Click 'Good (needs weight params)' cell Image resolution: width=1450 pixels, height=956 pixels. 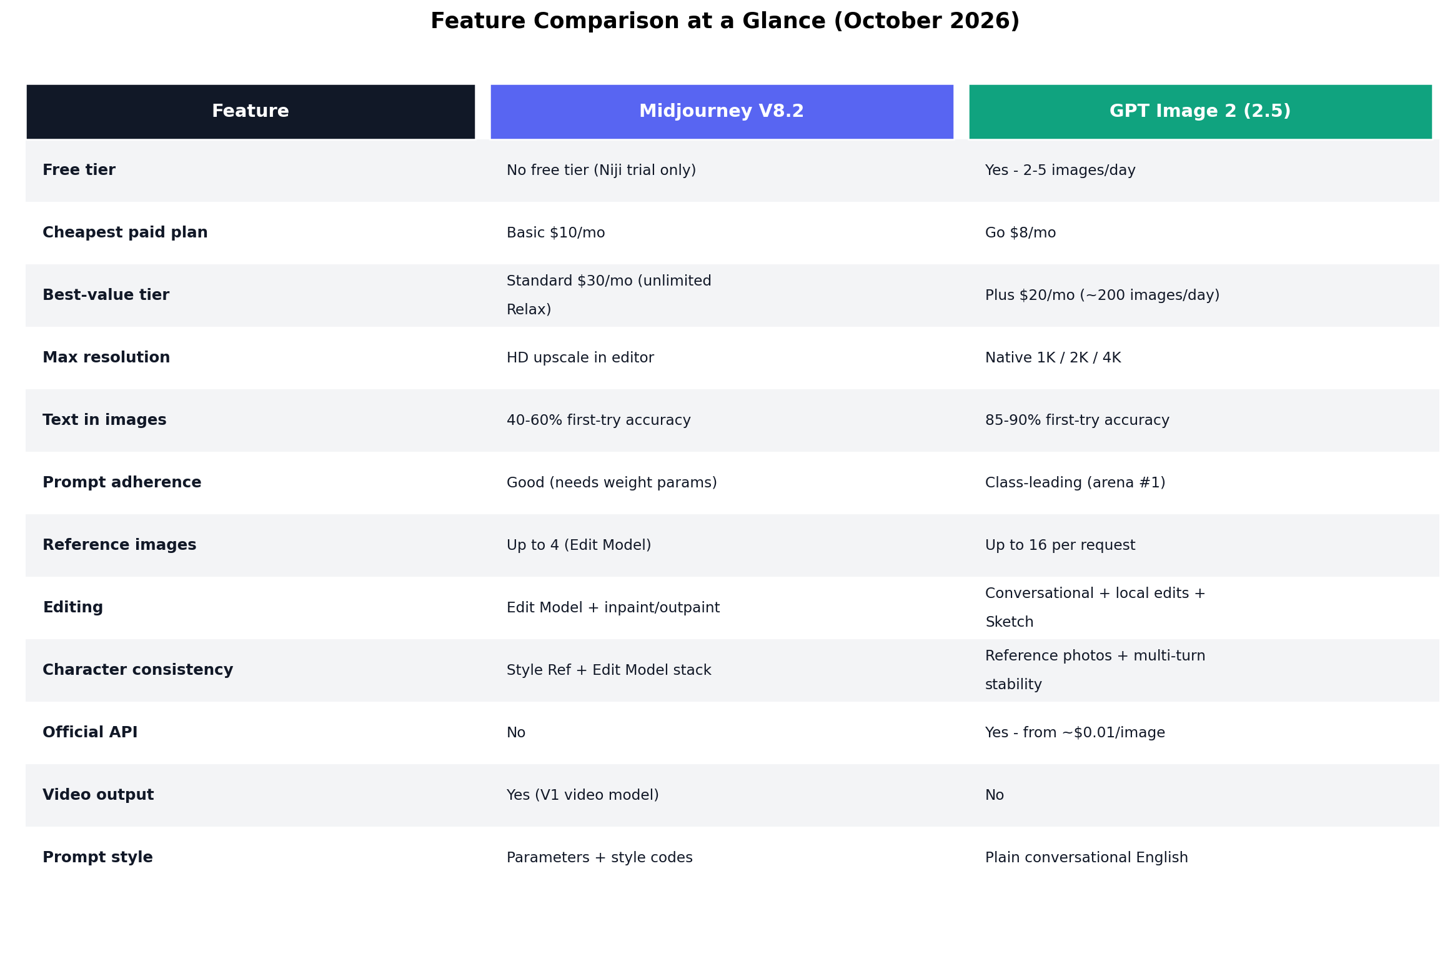pyautogui.click(x=612, y=483)
